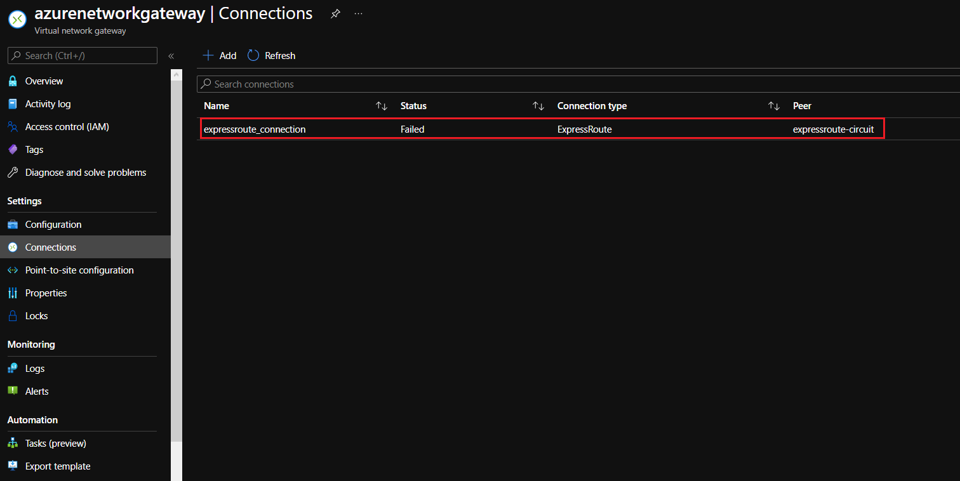Click the Failed status cell
The image size is (960, 481).
point(413,129)
